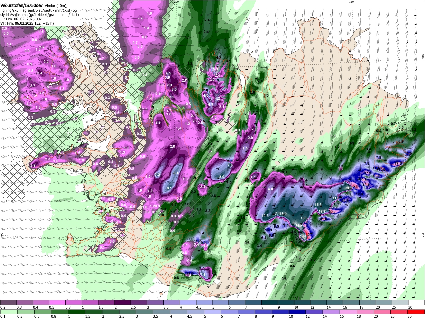Click the '24.9' precipitation value on the map

pos(366,184)
